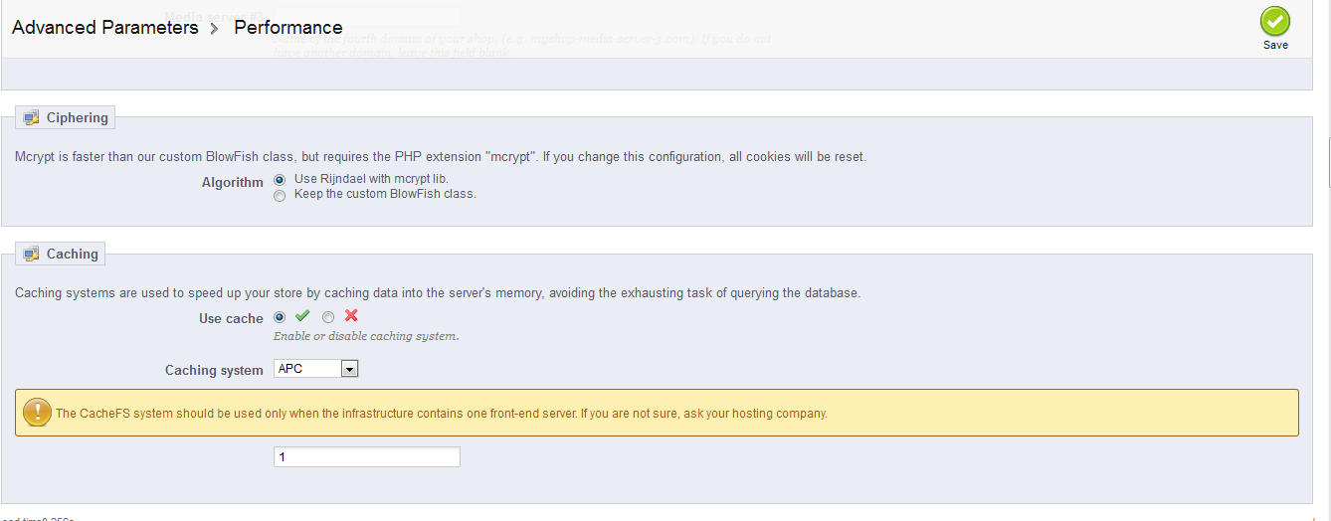Click the yellow warning exclamation icon
The height and width of the screenshot is (521, 1331).
38,413
